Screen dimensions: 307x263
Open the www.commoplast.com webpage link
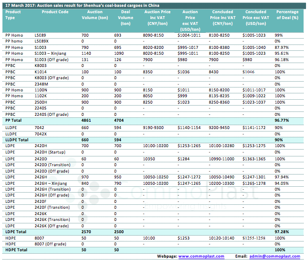(201, 256)
